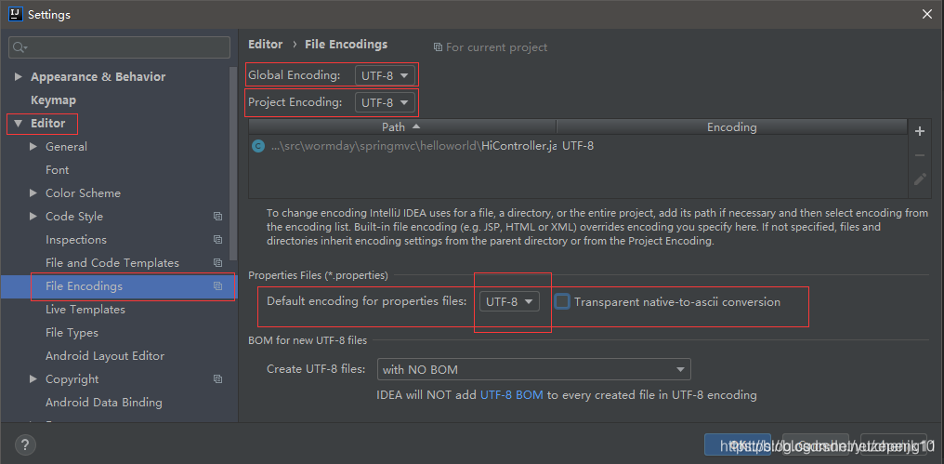Open the Android Data Binding page
This screenshot has height=464, width=944.
103,403
